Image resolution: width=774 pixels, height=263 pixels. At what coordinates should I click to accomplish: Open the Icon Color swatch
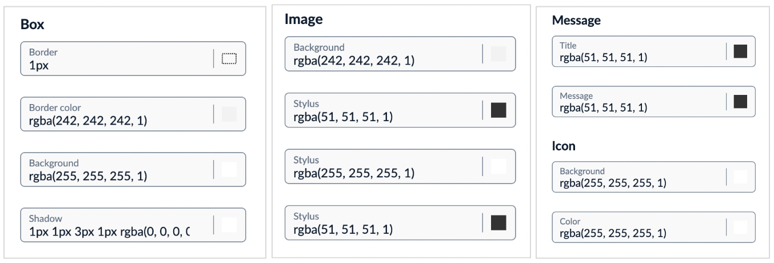click(740, 227)
